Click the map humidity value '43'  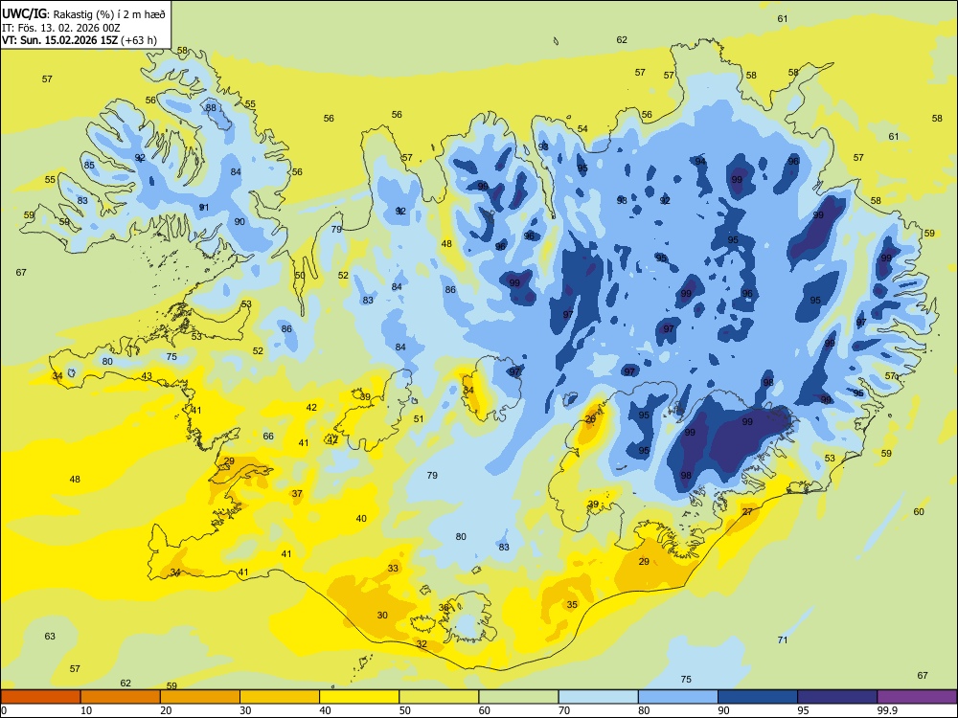pos(147,376)
